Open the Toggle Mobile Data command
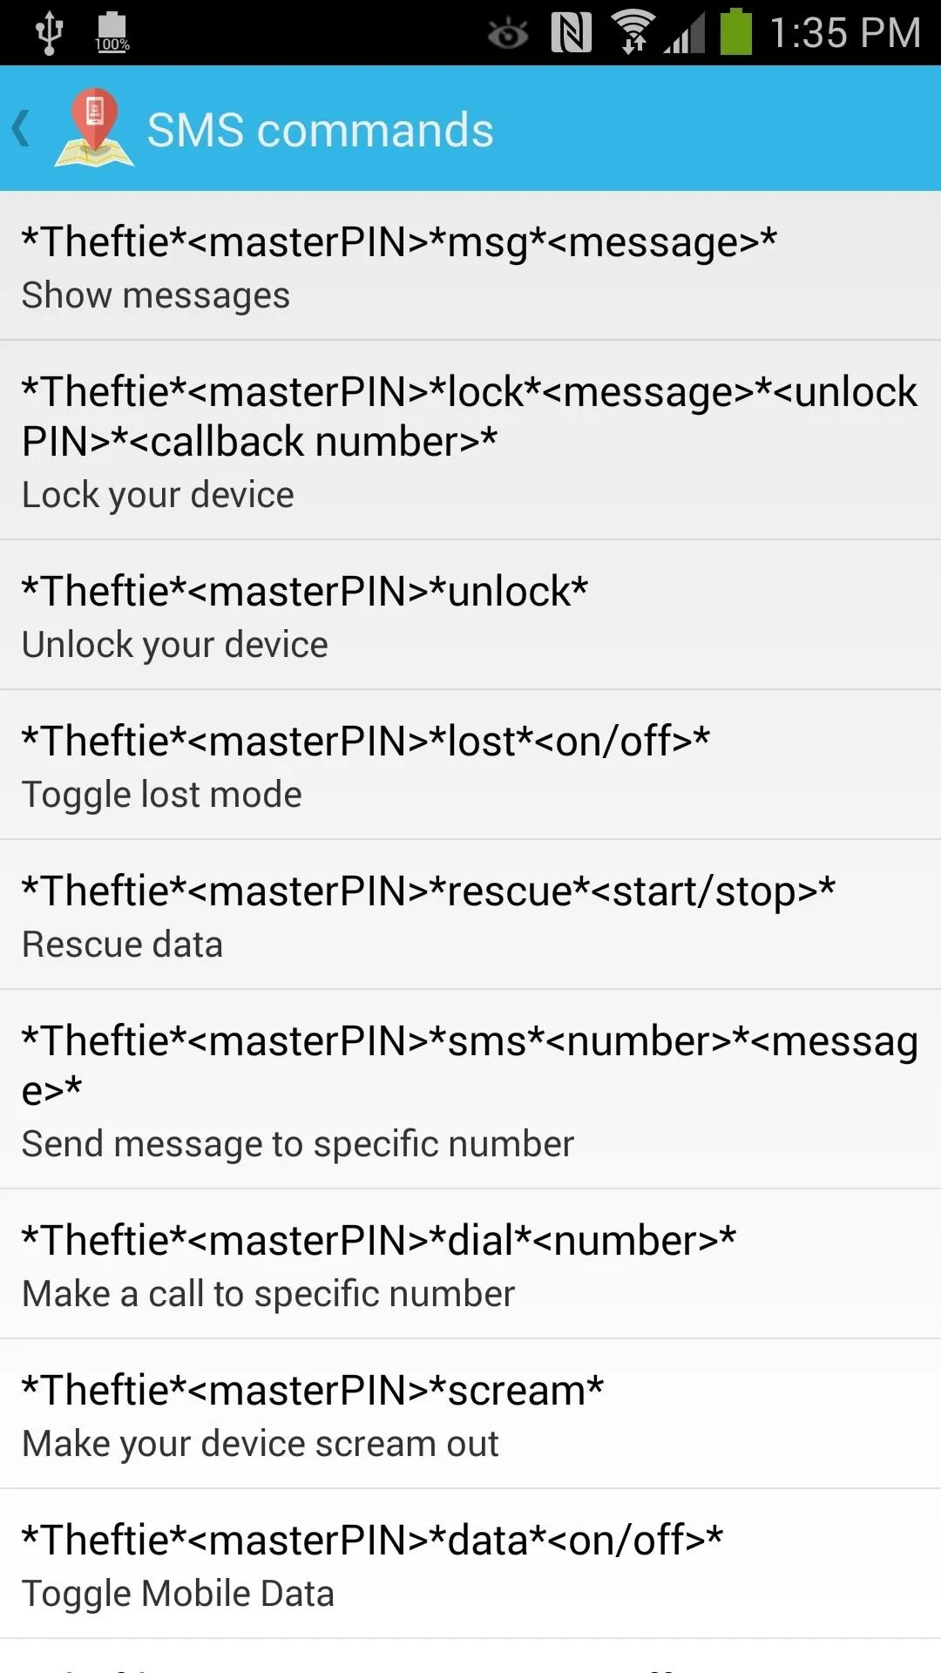 coord(470,1564)
